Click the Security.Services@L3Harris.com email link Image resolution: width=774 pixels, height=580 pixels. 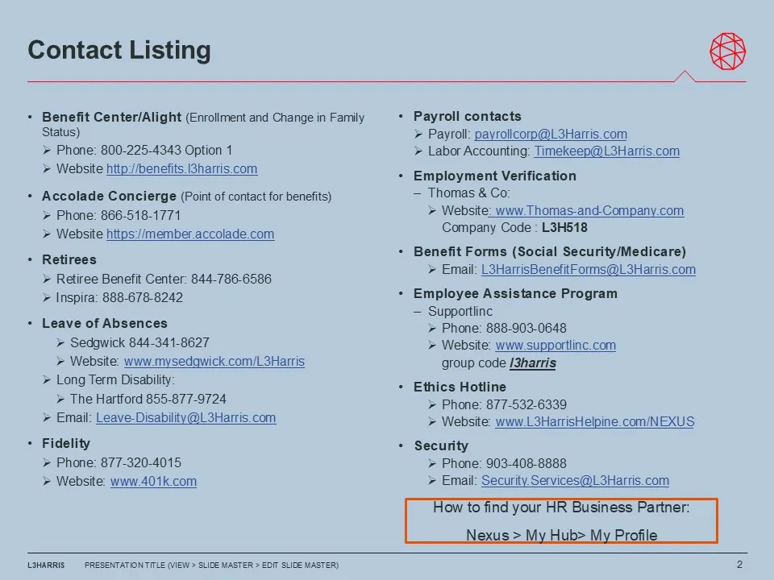pyautogui.click(x=575, y=480)
